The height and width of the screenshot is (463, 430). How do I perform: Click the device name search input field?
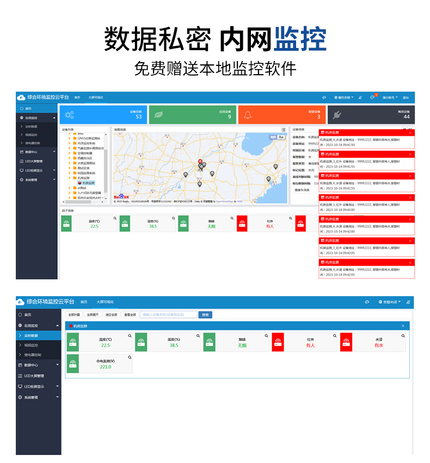[168, 315]
